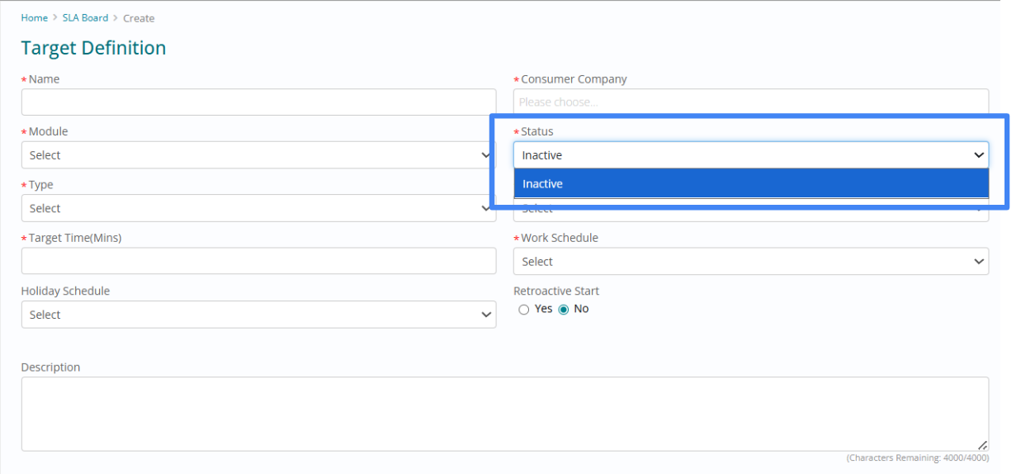Click the Work Schedule chevron arrow
The height and width of the screenshot is (474, 1021).
tap(979, 262)
